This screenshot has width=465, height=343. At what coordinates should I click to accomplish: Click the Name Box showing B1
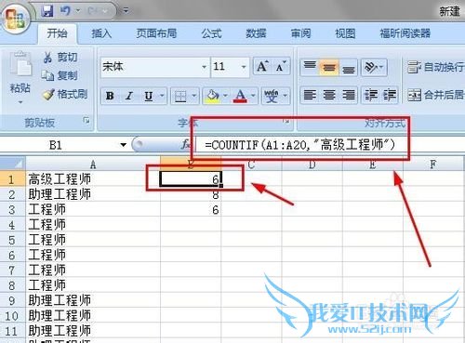(x=59, y=145)
